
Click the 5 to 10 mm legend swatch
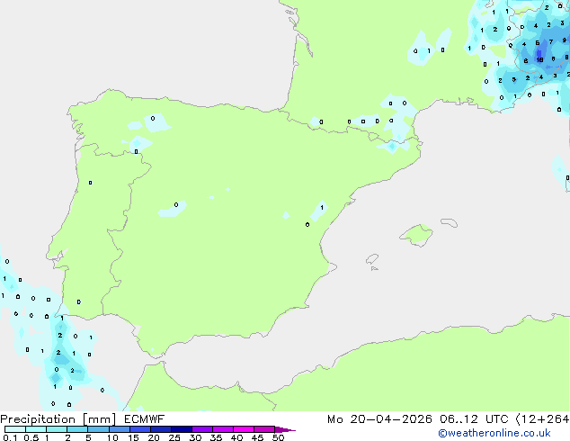click(x=98, y=429)
